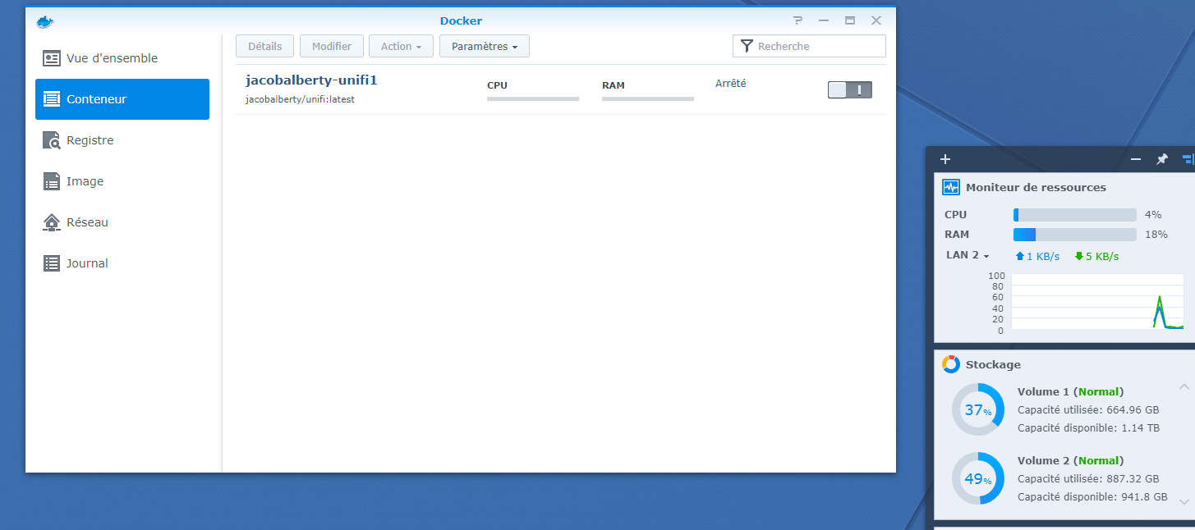
Task: Click the network traffic graph
Action: coord(1097,303)
